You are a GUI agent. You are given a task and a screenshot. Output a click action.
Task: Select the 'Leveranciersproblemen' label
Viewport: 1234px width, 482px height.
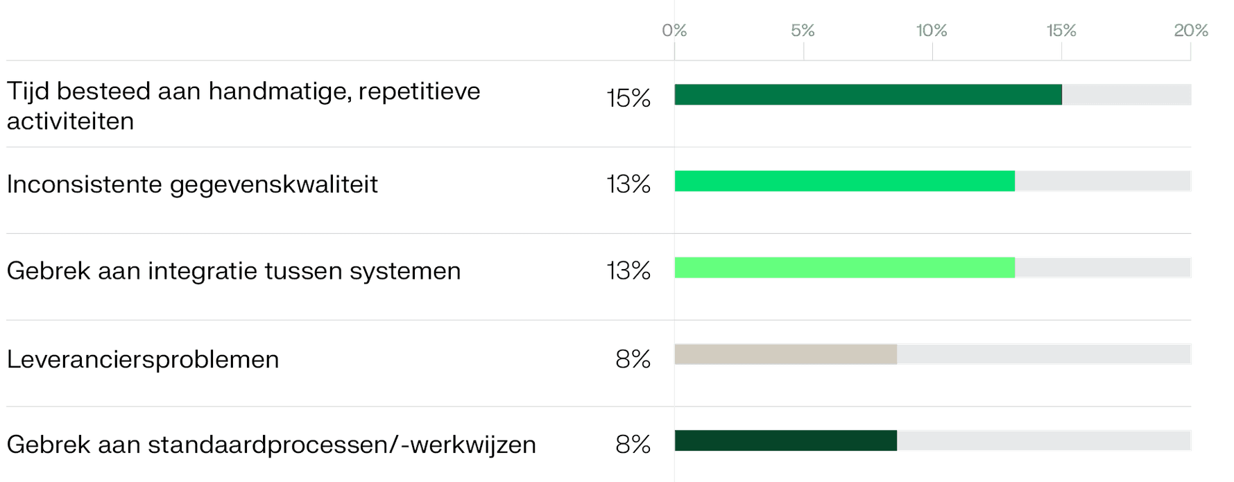point(143,359)
